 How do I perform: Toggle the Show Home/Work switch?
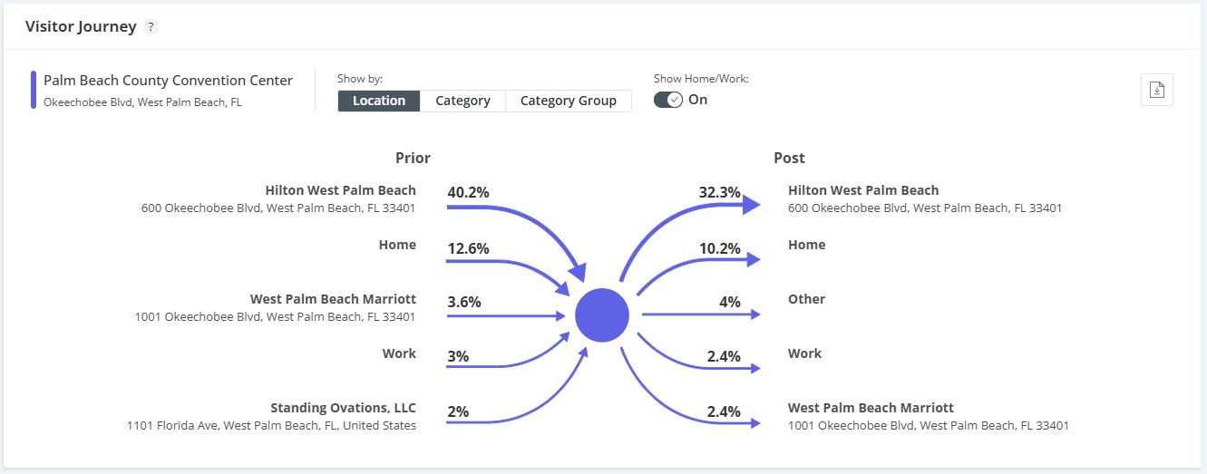click(668, 100)
